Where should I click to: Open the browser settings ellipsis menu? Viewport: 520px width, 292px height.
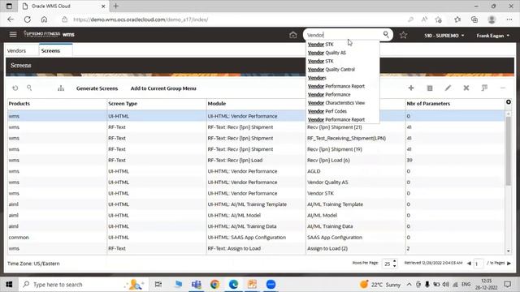pyautogui.click(x=509, y=19)
